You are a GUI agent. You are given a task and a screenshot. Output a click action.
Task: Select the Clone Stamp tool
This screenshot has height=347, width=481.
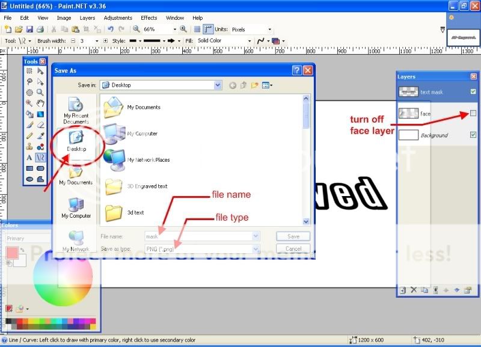(x=29, y=147)
